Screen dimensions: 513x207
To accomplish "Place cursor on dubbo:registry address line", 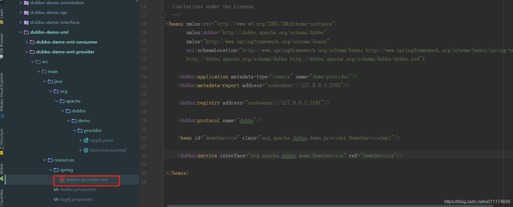I will point(254,103).
